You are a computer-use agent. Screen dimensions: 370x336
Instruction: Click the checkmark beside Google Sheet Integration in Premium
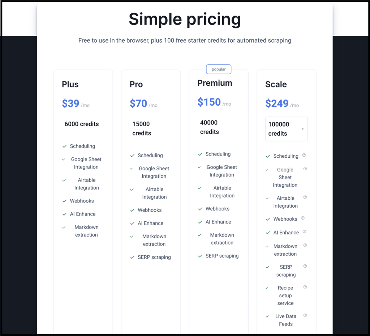pos(200,167)
